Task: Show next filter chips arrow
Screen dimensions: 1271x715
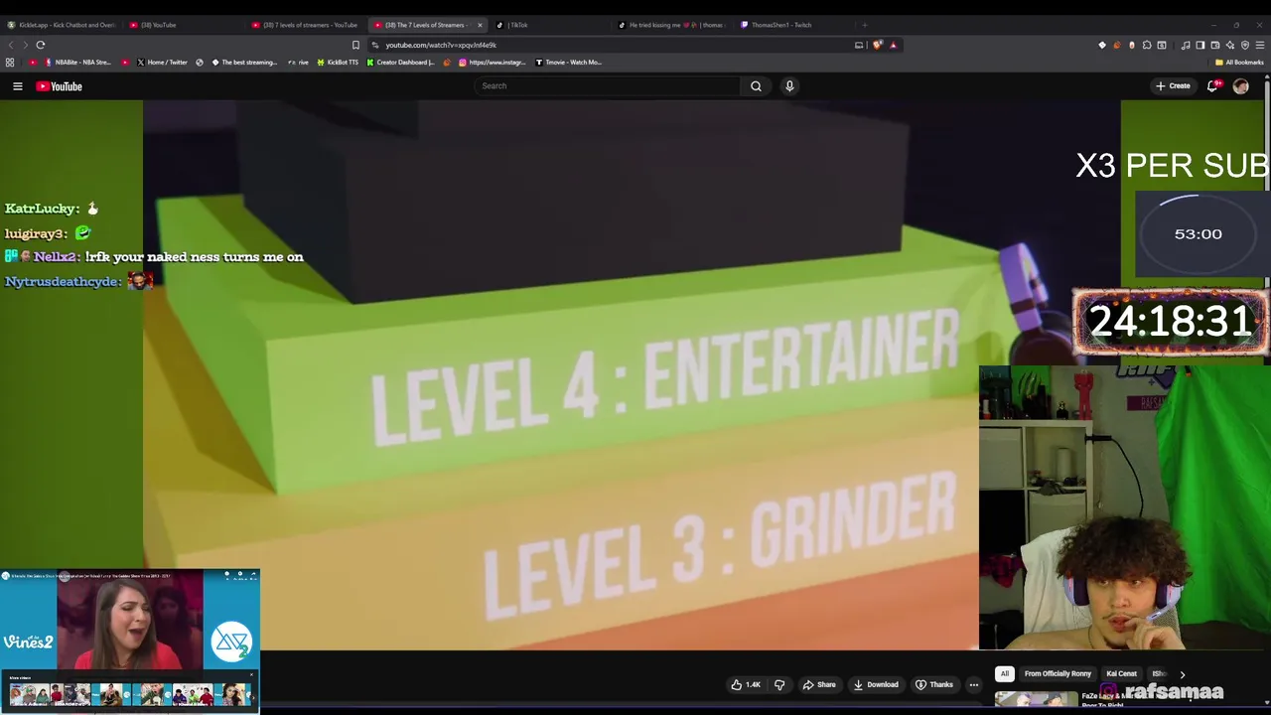Action: pos(1182,674)
